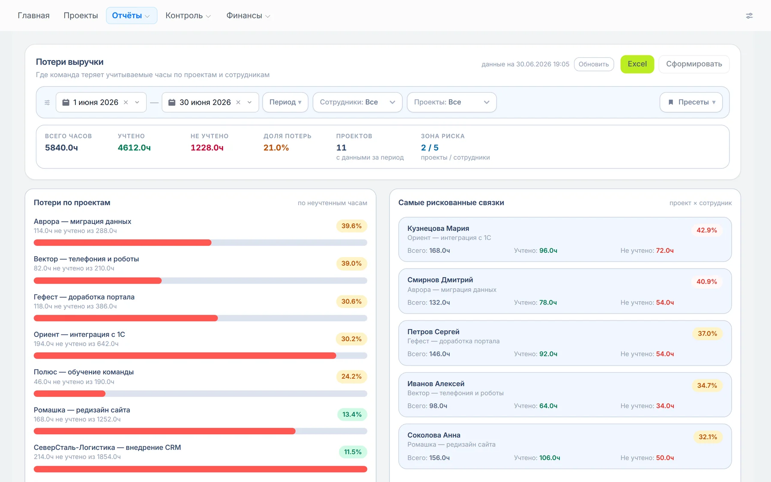
Task: Clear the 1 июня 2026 start date
Action: point(126,102)
